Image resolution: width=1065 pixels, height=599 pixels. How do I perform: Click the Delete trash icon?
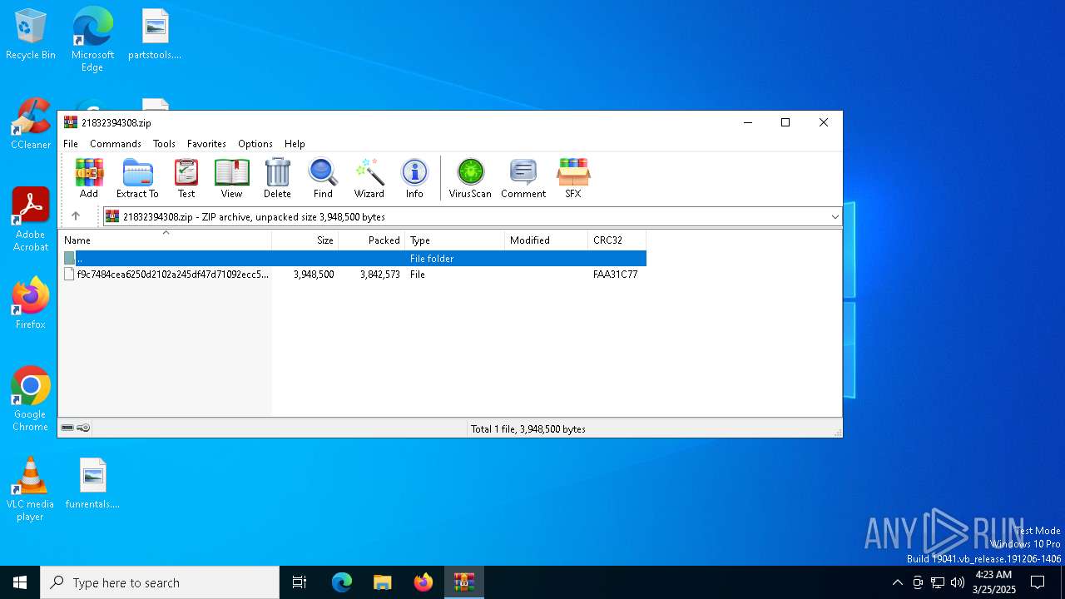tap(277, 179)
